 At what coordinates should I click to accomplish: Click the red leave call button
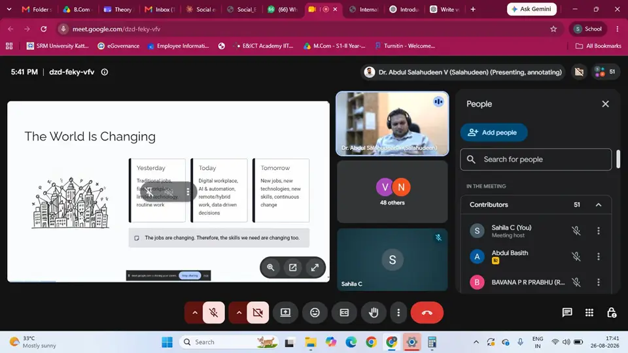tap(427, 312)
